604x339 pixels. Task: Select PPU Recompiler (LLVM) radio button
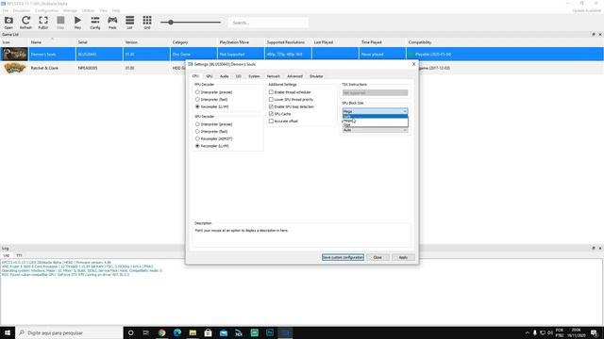coord(197,106)
